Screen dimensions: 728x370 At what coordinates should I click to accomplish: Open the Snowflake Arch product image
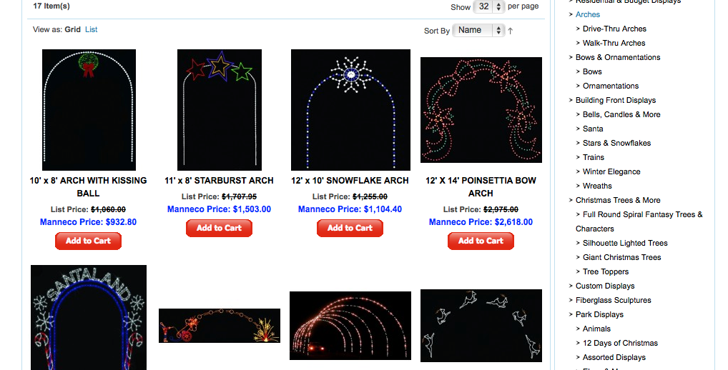tap(350, 110)
